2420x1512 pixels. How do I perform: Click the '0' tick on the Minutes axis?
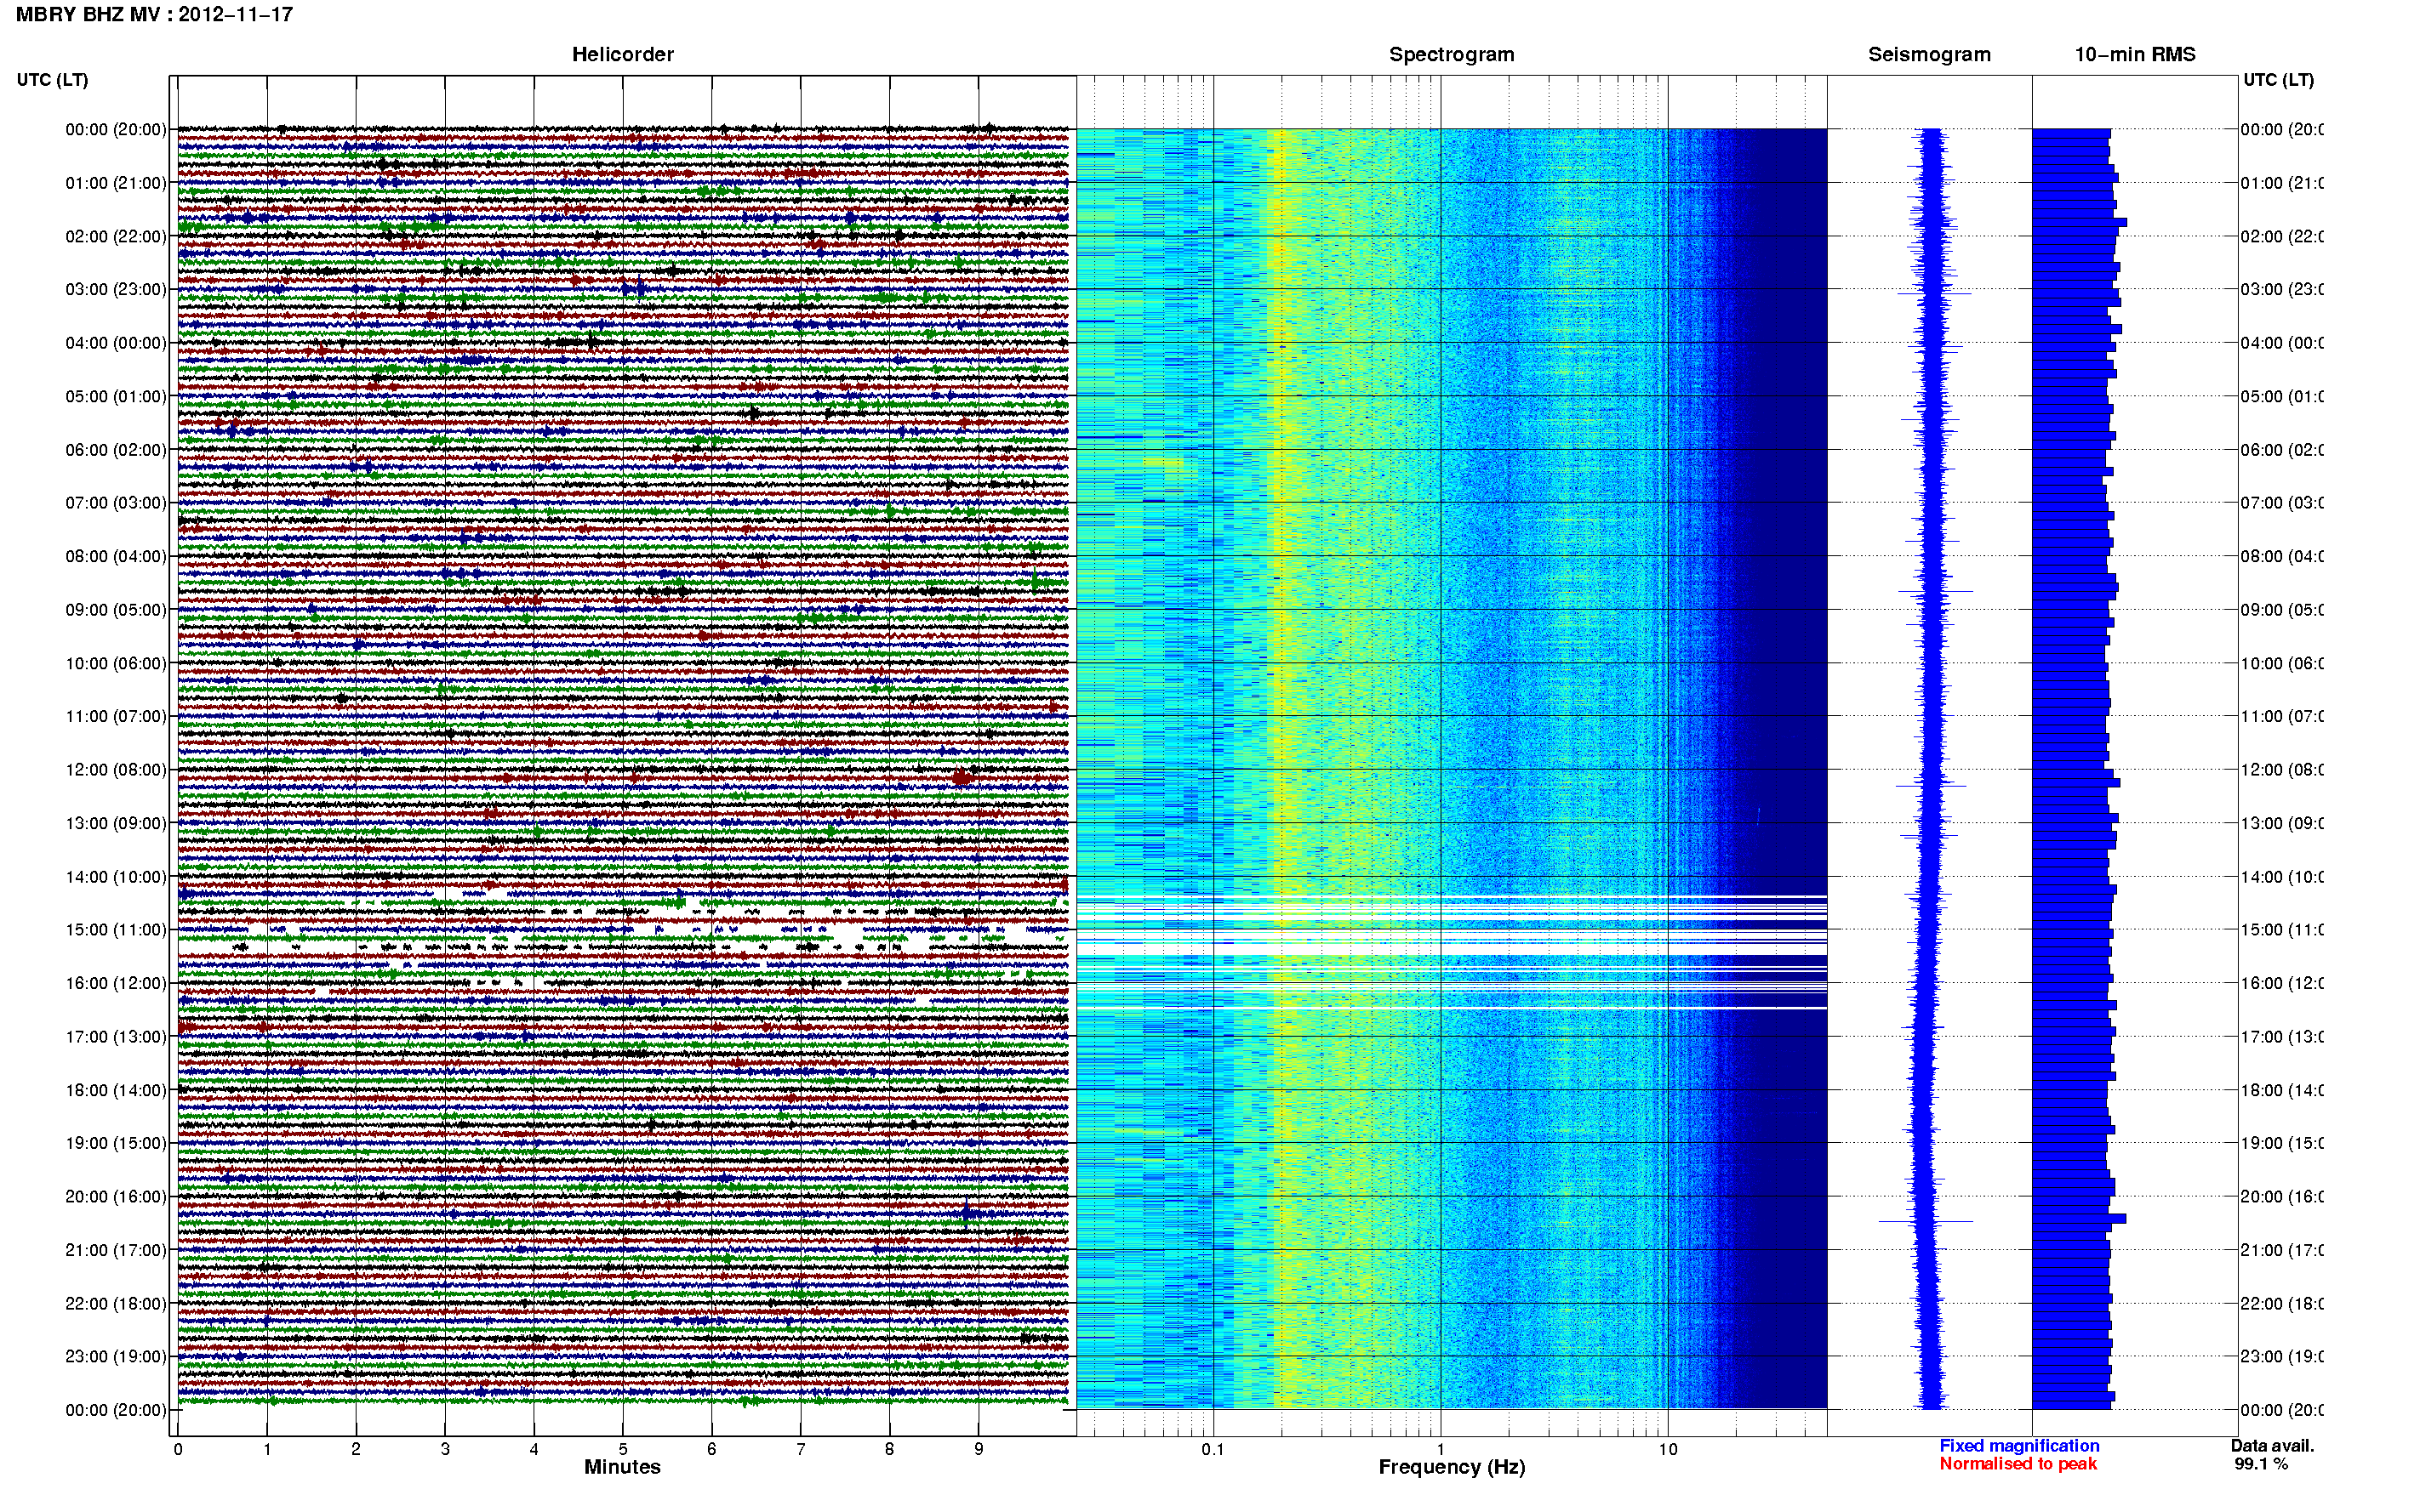pos(178,1449)
